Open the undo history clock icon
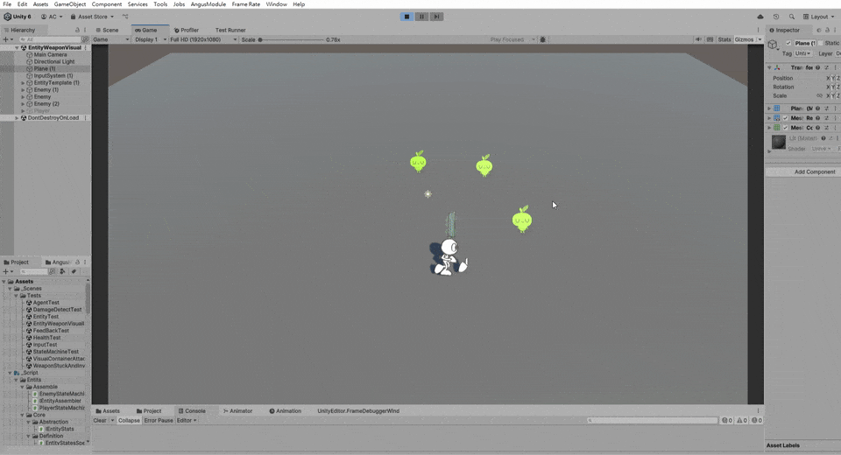The image size is (841, 455). 776,17
